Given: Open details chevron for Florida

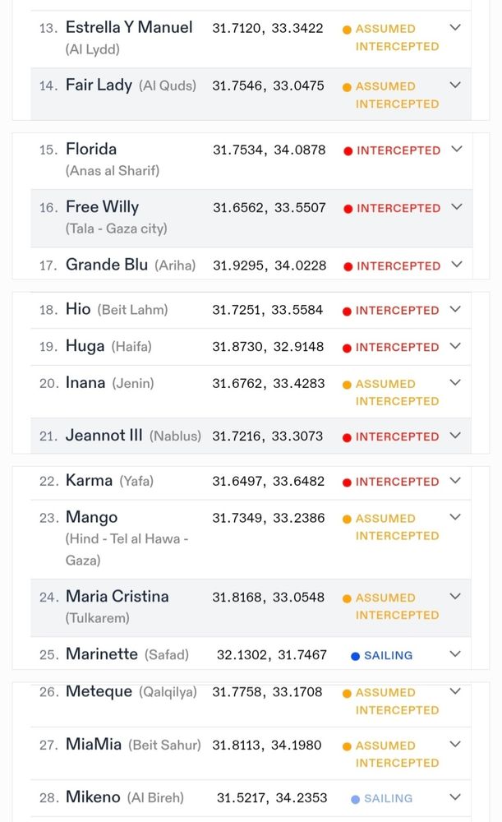Looking at the screenshot, I should pos(458,150).
